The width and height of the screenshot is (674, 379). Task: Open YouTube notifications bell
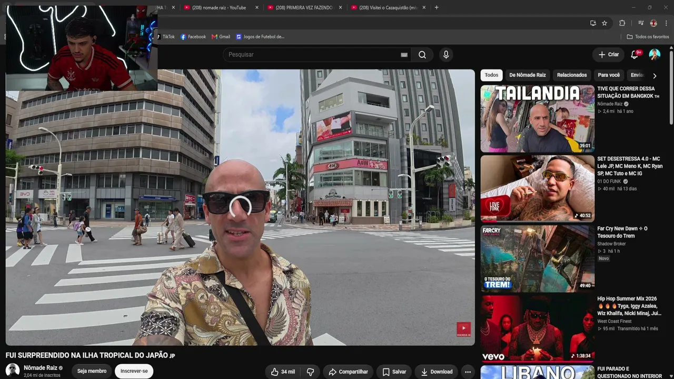[635, 54]
